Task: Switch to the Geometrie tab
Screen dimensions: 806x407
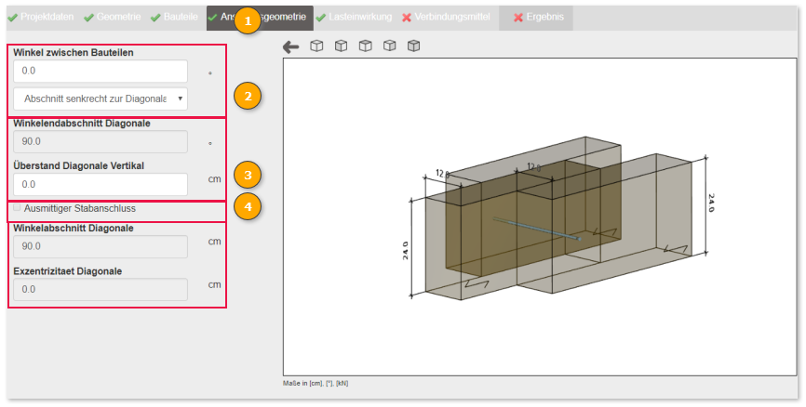Action: point(112,17)
